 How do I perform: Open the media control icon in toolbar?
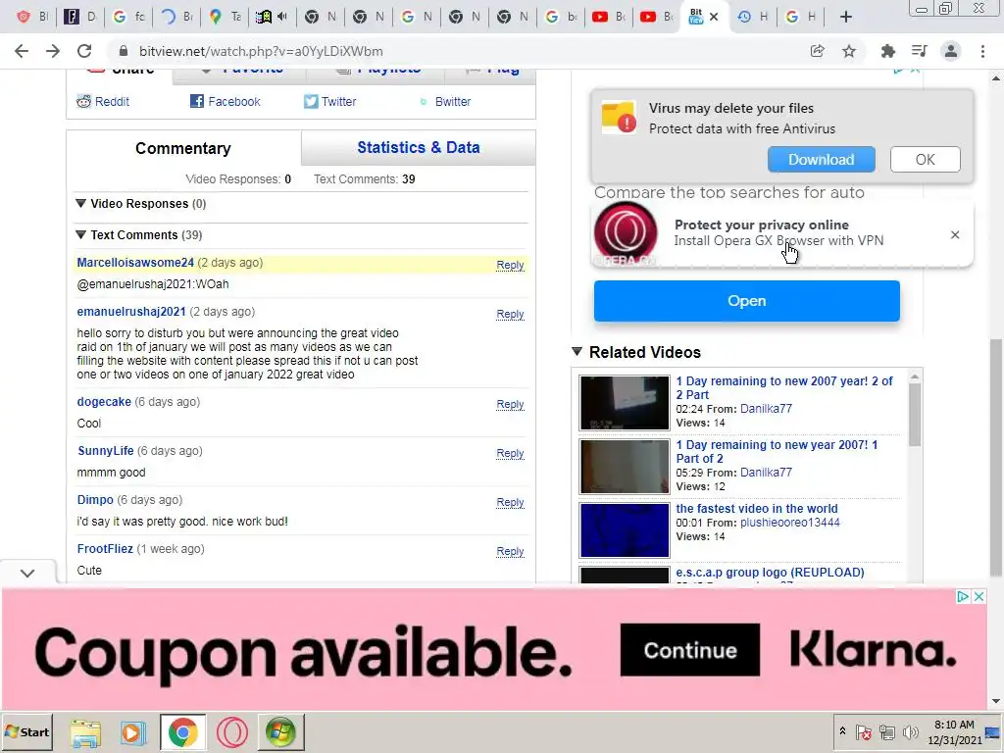tap(920, 51)
